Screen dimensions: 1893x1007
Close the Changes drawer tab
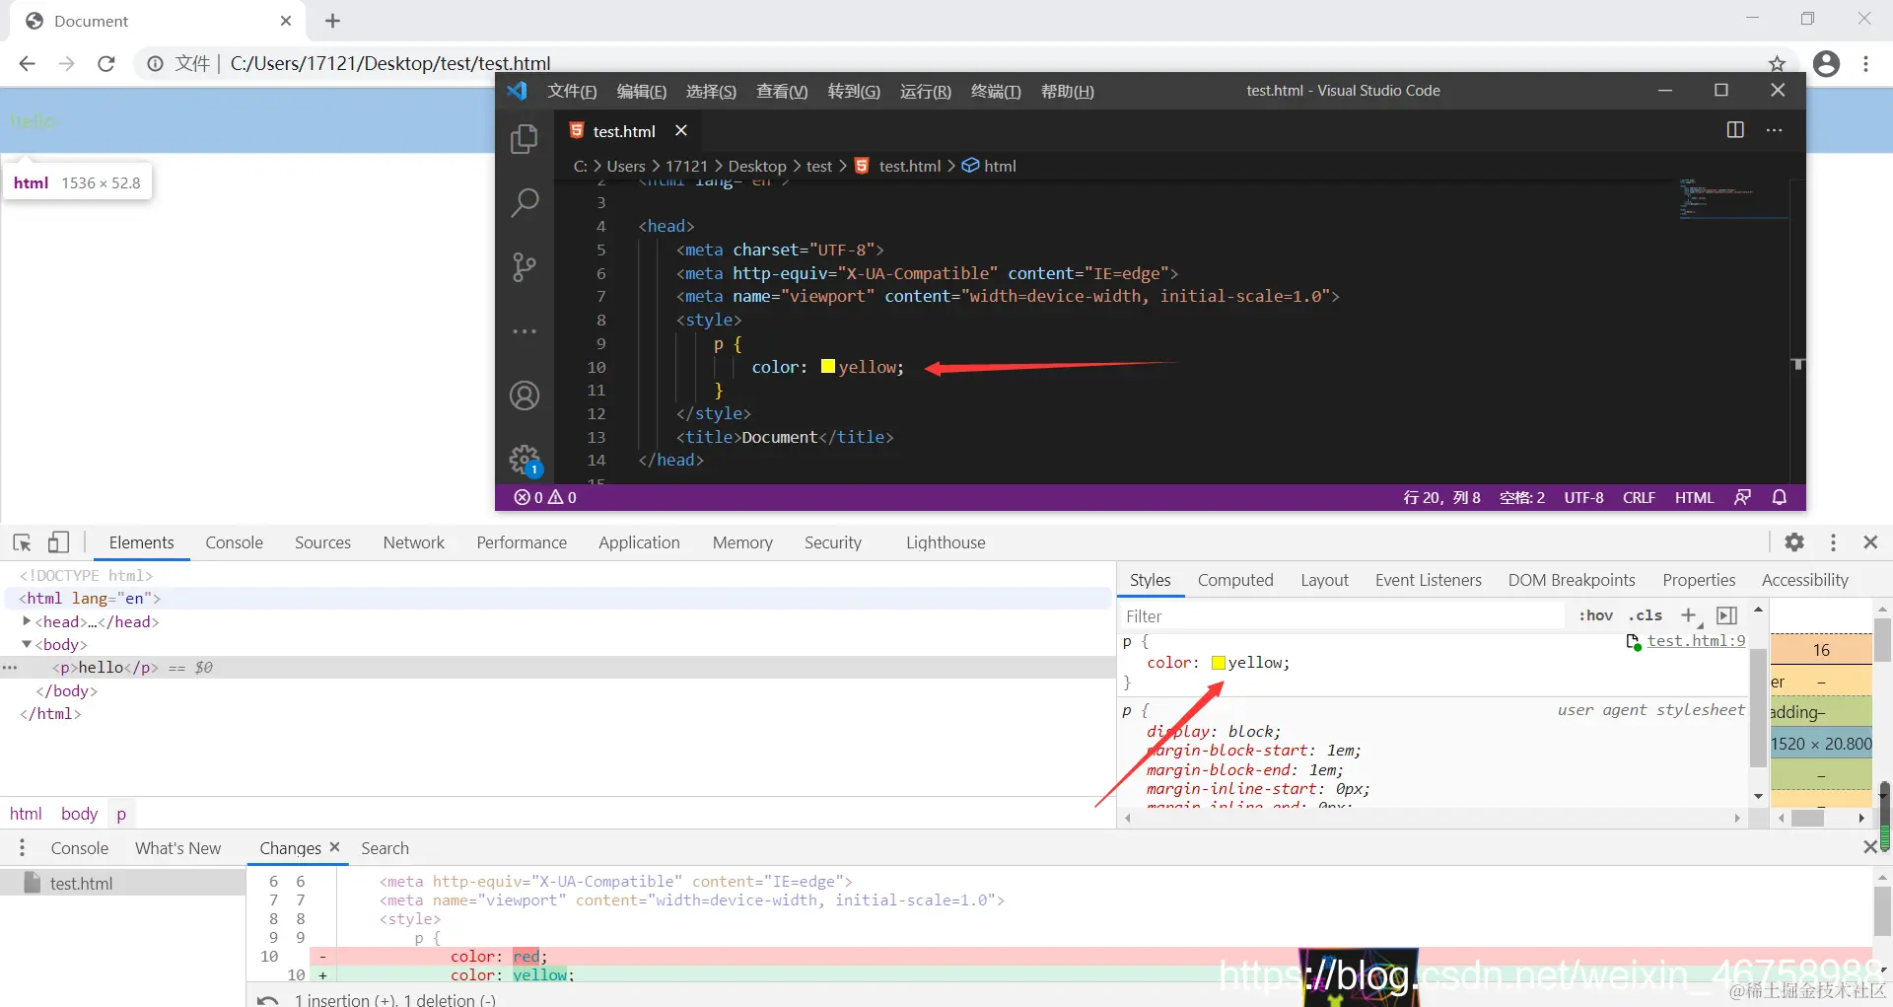pyautogui.click(x=334, y=847)
